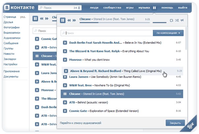199x134 pixels.
Task: Play Dash Berlin Believe In You track
Action: pos(65,43)
